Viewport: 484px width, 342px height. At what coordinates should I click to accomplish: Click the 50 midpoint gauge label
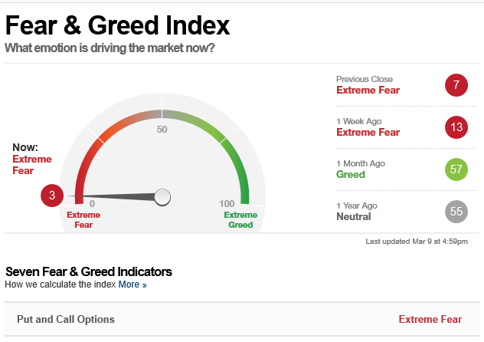pyautogui.click(x=162, y=129)
